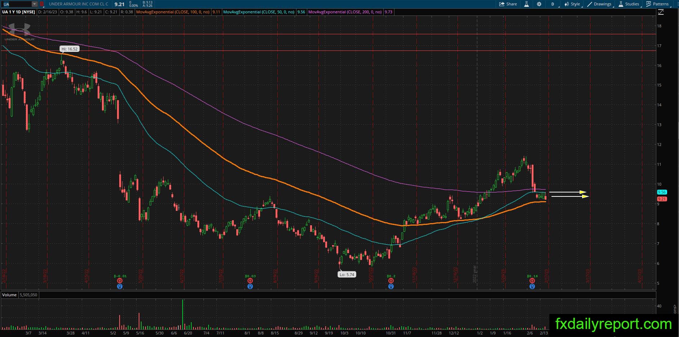Click the 4/21/23 expiration date marker
Image resolution: width=679 pixels, height=337 pixels.
(x=640, y=276)
